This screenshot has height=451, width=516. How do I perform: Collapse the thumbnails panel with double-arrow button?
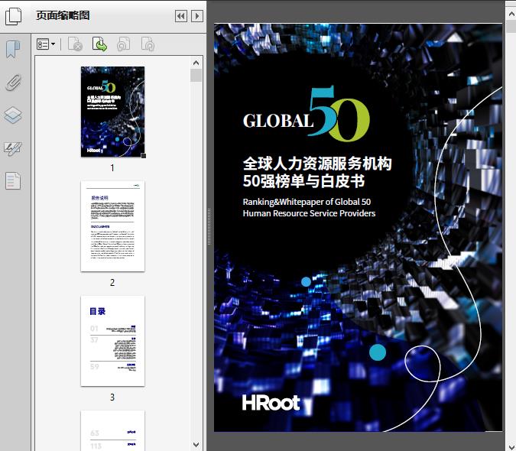pyautogui.click(x=181, y=16)
